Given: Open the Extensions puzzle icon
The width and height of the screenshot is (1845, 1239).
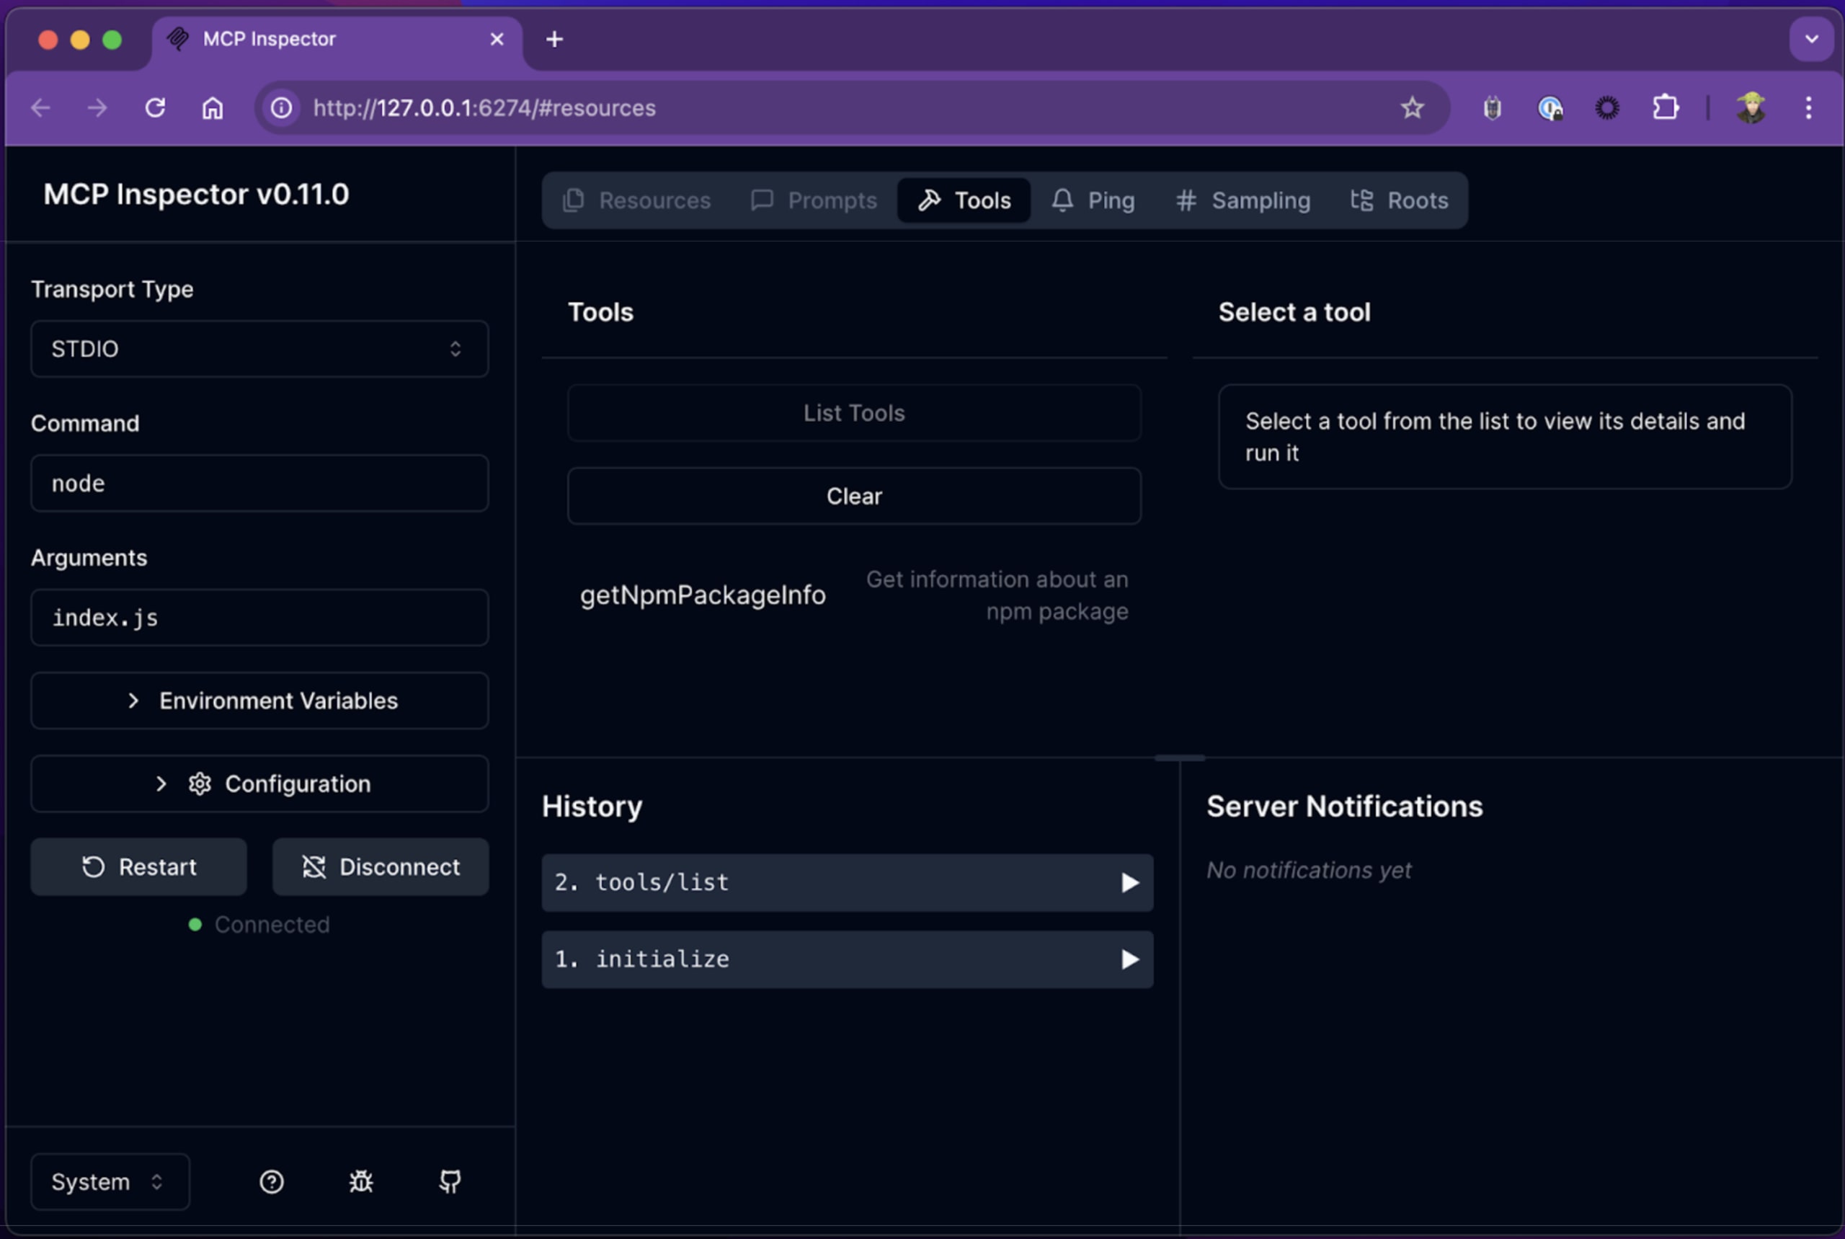Looking at the screenshot, I should pyautogui.click(x=1666, y=107).
